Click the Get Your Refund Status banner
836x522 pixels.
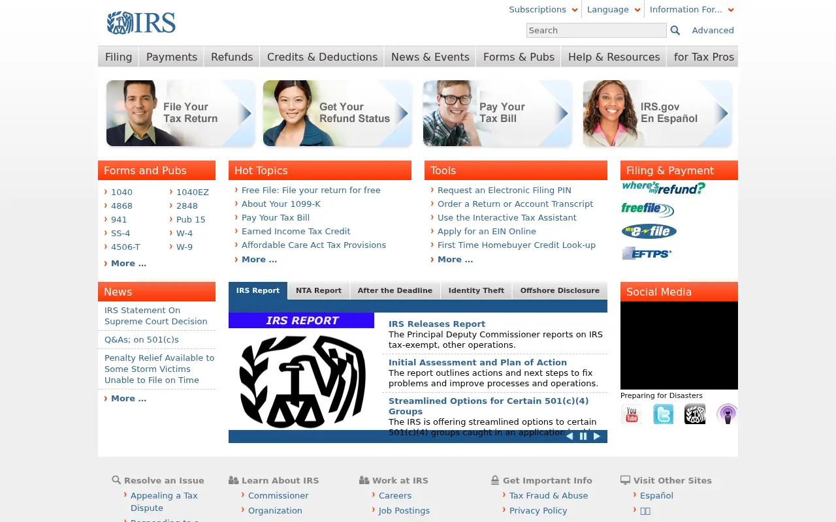(337, 114)
